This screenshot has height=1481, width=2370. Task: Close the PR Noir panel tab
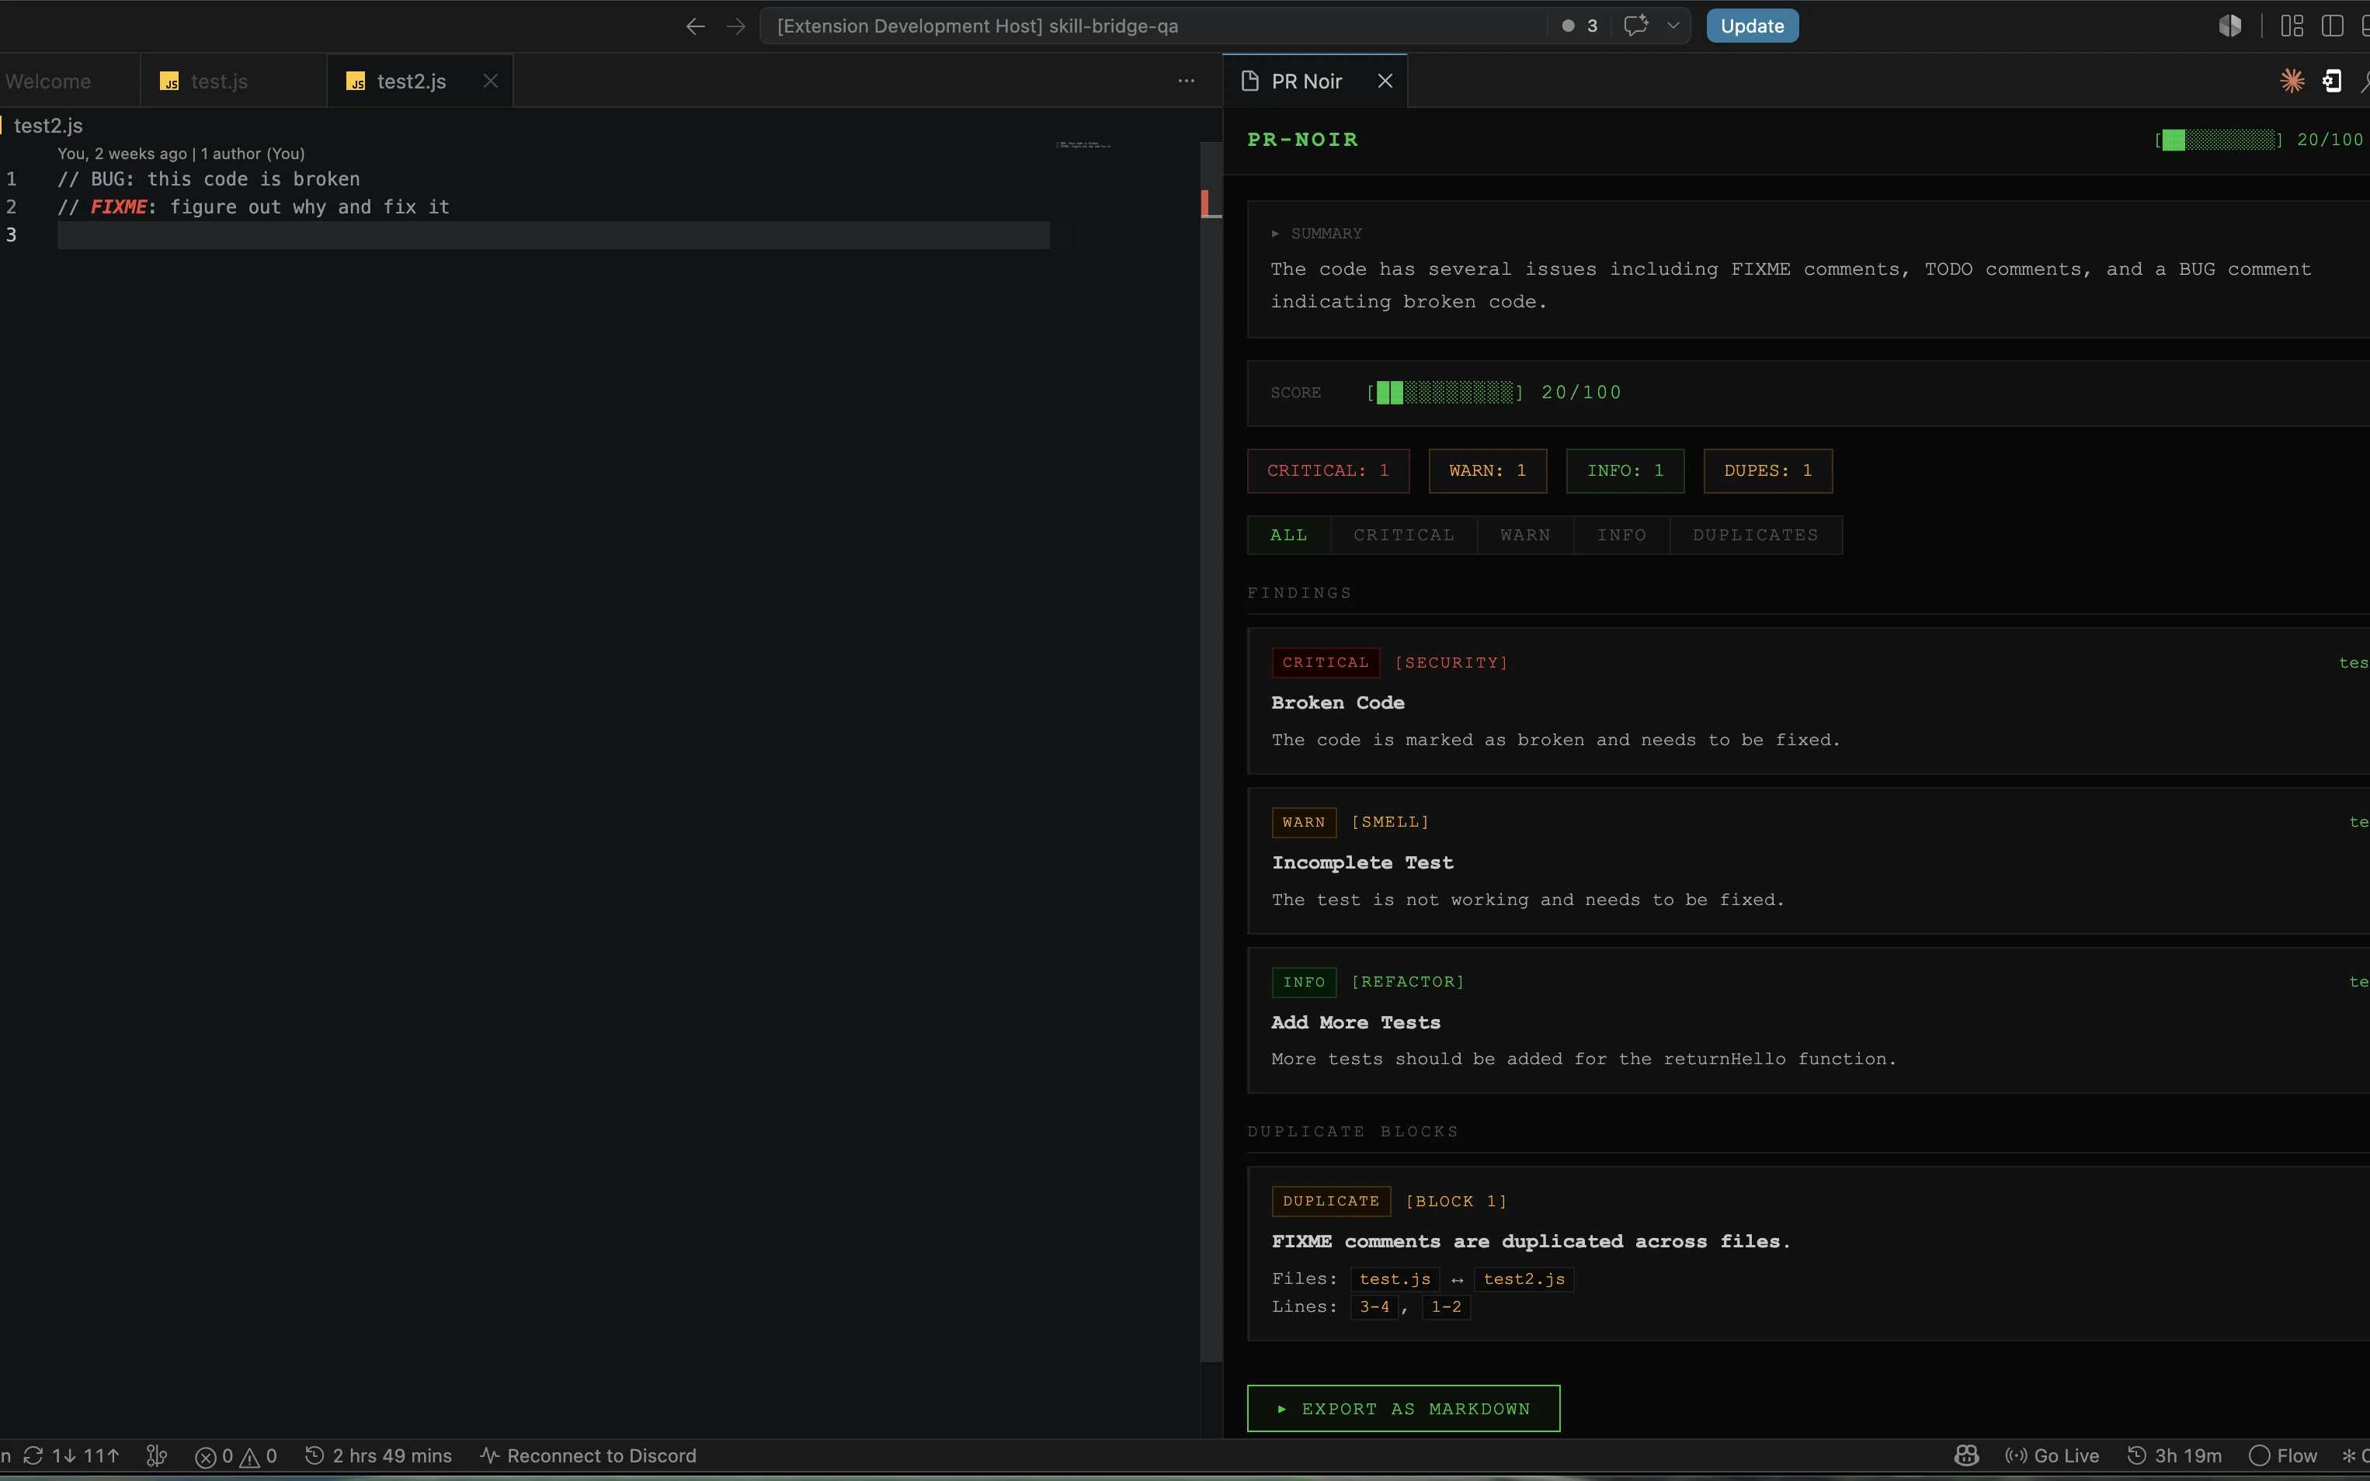(x=1385, y=82)
